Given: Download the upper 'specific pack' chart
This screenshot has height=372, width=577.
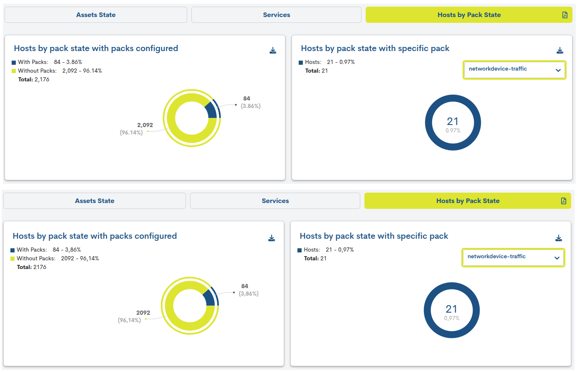Looking at the screenshot, I should [x=560, y=51].
